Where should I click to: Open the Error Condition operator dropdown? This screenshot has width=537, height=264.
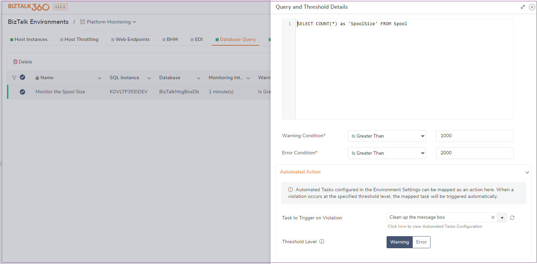(387, 153)
